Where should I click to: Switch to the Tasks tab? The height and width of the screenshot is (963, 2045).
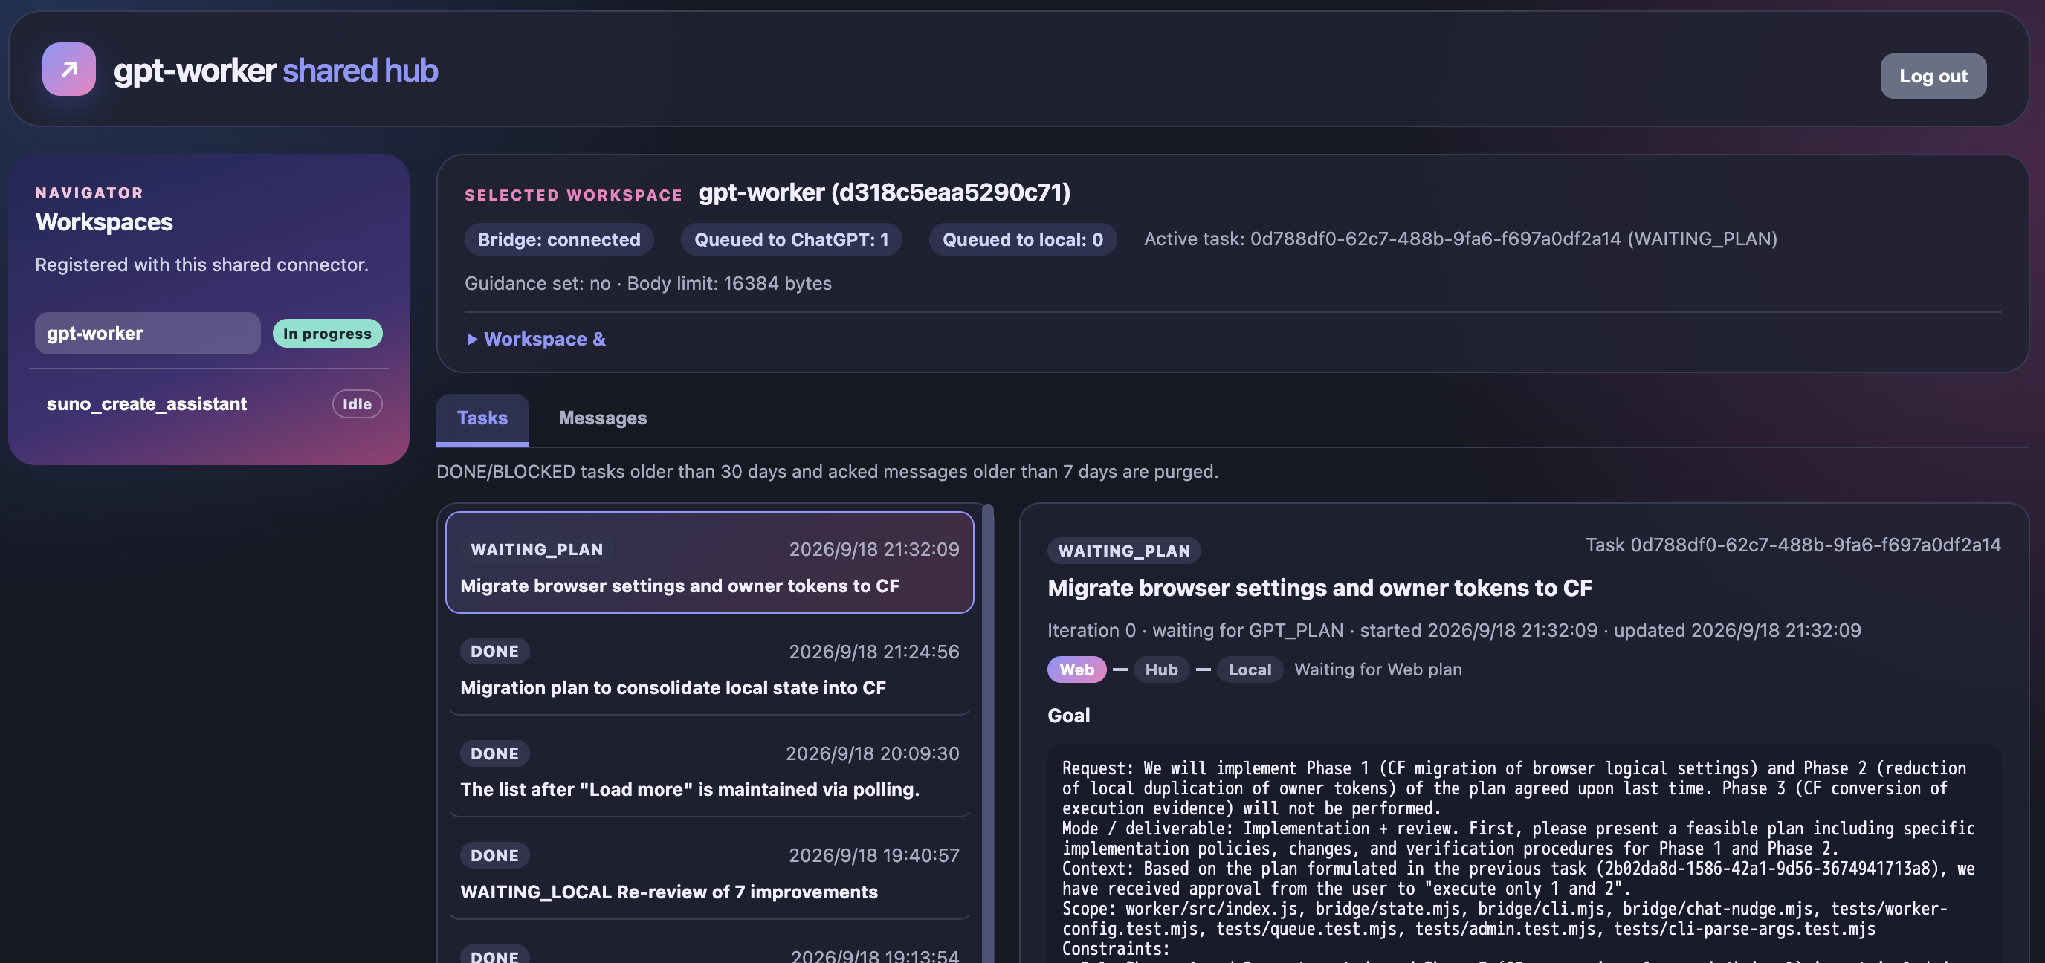point(482,418)
